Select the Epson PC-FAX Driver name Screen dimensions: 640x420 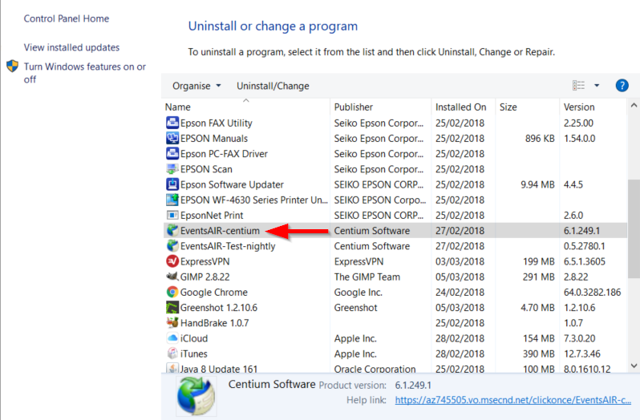point(224,154)
